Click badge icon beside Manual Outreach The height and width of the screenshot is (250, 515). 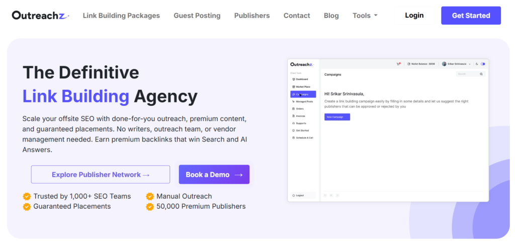[150, 196]
